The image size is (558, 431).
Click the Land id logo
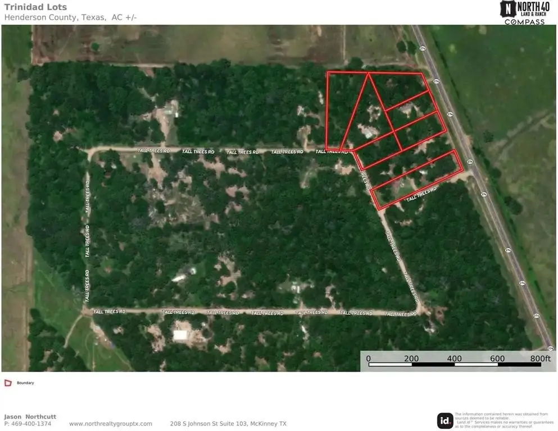pos(445,420)
